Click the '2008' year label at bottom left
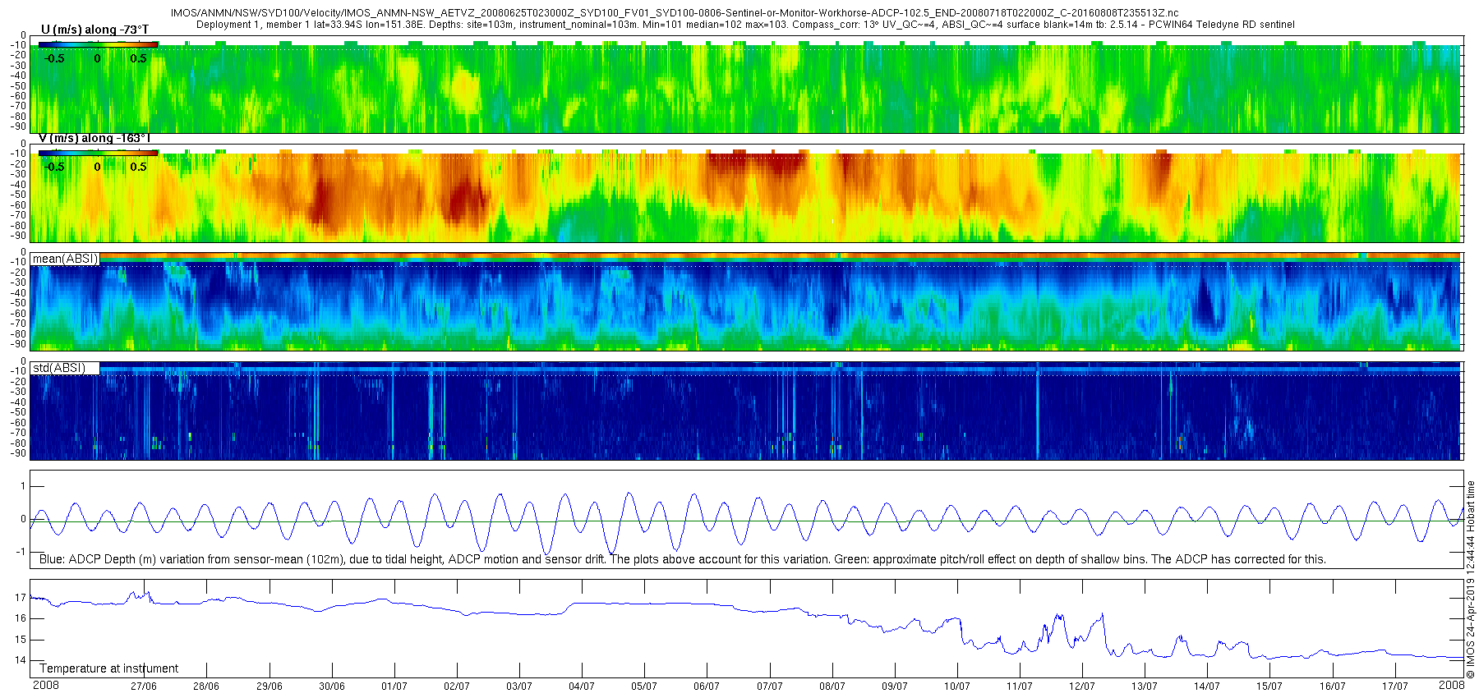The image size is (1479, 698). coord(46,685)
